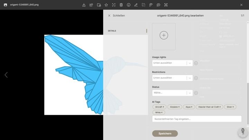Click the large plus upload box
The height and width of the screenshot is (140, 249).
click(164, 35)
